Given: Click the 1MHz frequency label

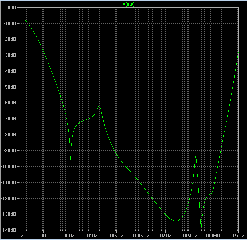Looking at the screenshot, I should (x=165, y=235).
